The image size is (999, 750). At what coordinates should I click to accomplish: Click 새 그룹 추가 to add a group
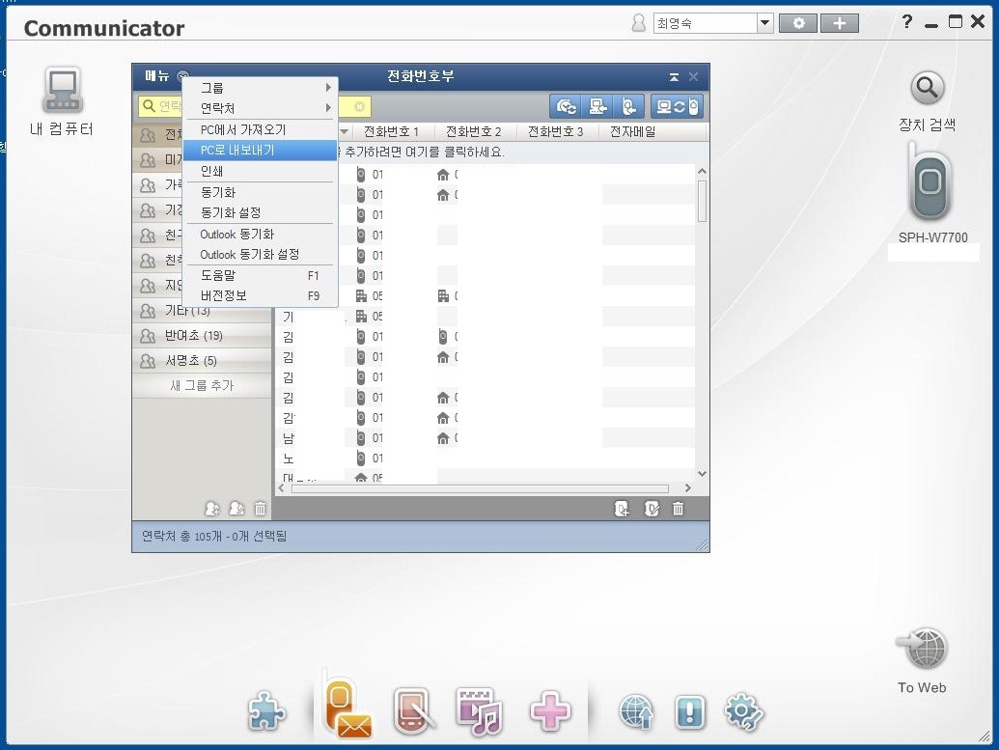[x=202, y=385]
